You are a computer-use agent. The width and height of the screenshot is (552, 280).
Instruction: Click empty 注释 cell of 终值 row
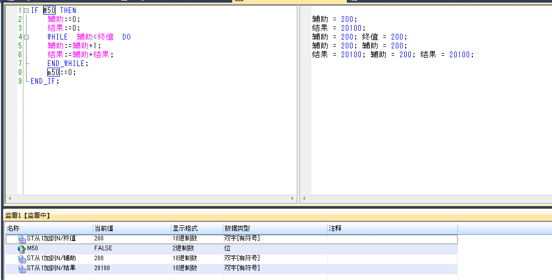[x=392, y=239]
